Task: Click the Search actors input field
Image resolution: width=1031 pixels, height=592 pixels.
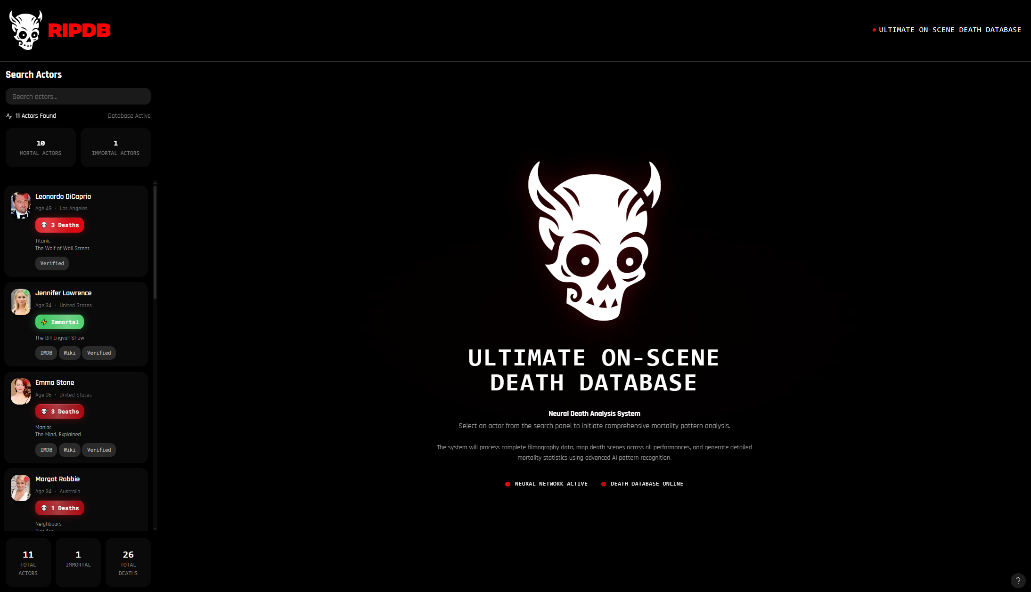Action: coord(78,97)
